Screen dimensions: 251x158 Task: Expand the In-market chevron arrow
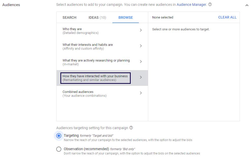[141, 62]
